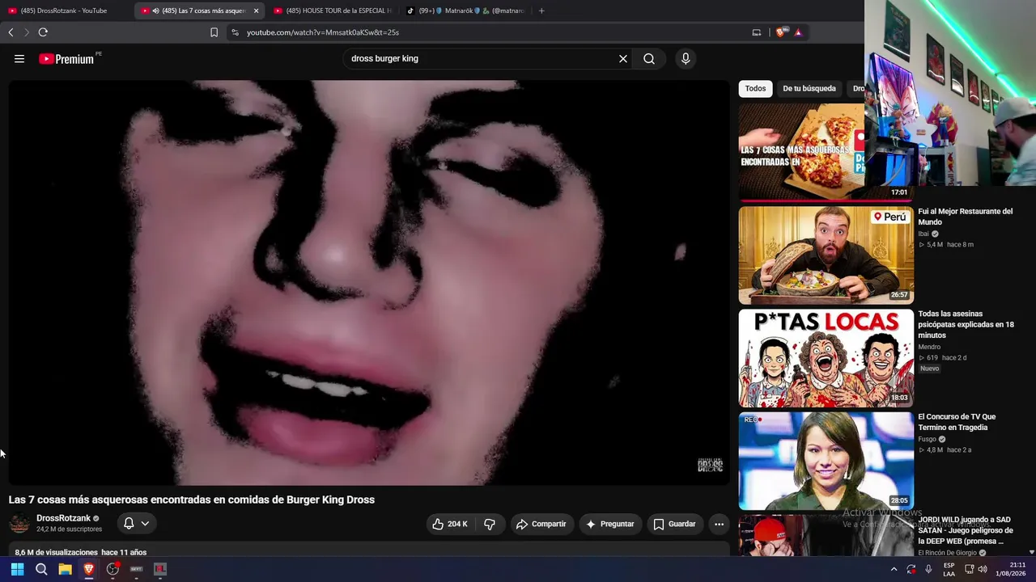This screenshot has height=582, width=1036.
Task: Click the cast/screen icon in the address bar
Action: coord(757,32)
